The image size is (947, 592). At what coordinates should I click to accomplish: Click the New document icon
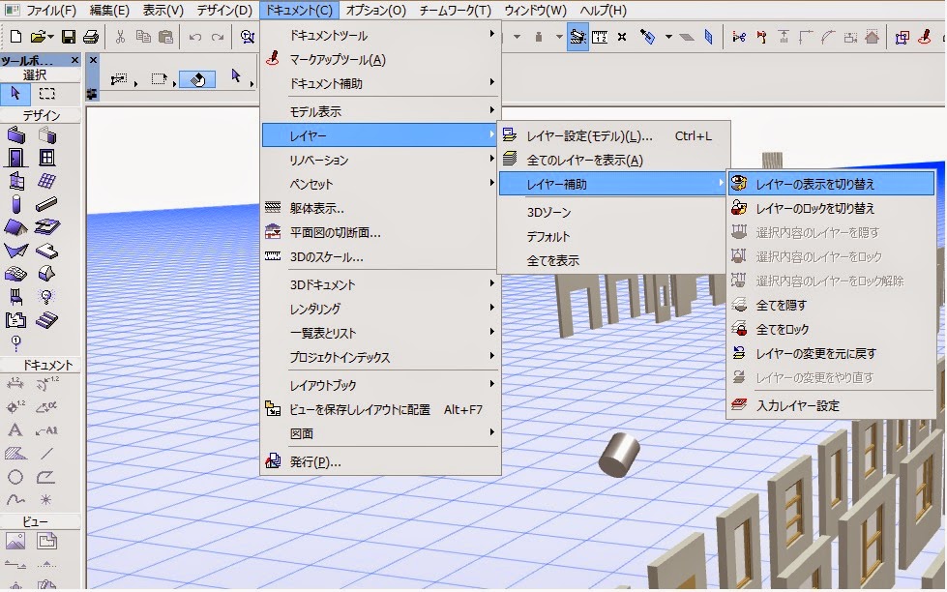[15, 37]
